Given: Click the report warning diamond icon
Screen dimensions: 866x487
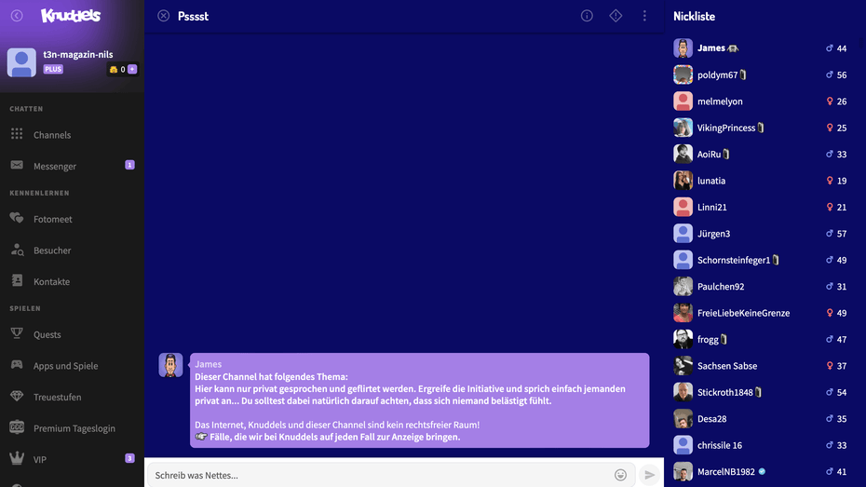Looking at the screenshot, I should (616, 16).
